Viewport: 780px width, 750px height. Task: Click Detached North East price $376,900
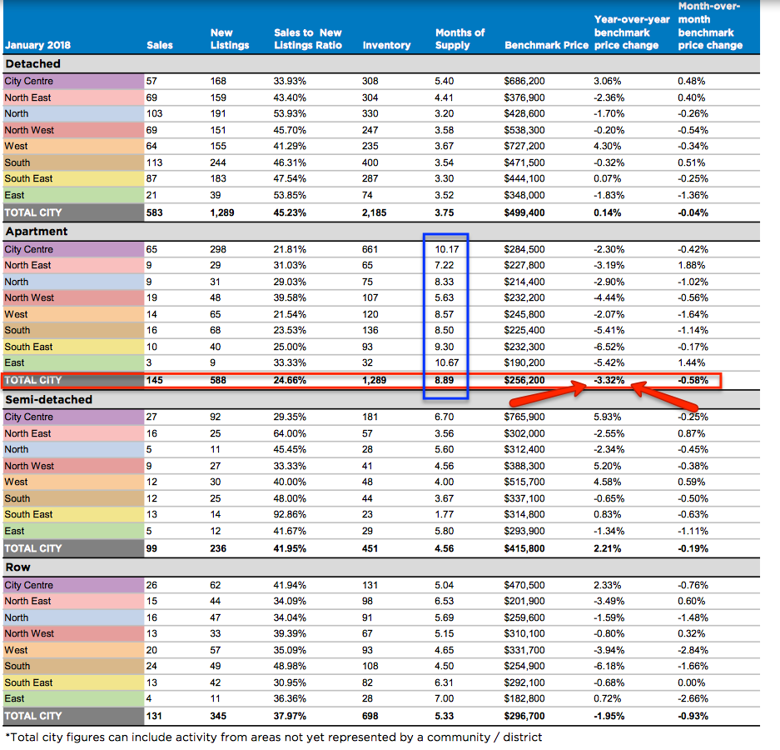524,97
